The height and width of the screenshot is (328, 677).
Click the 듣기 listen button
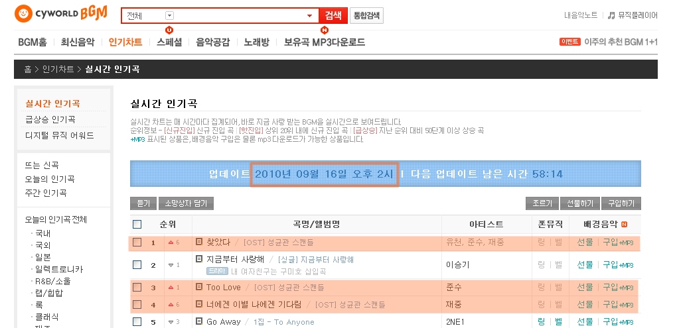143,203
